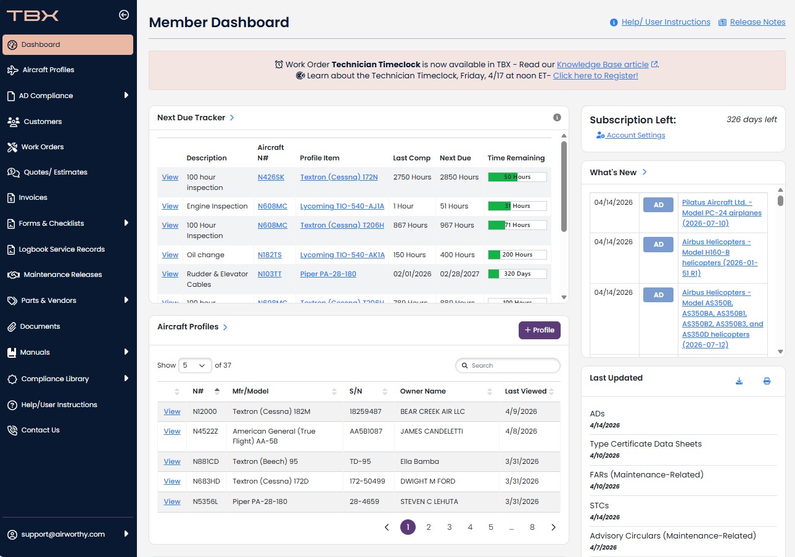795x557 pixels.
Task: Collapse the sidebar with the back arrow icon
Action: pyautogui.click(x=123, y=15)
